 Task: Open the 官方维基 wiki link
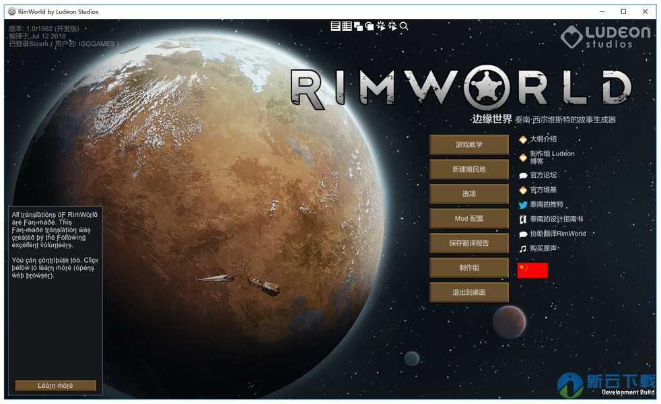(x=543, y=190)
